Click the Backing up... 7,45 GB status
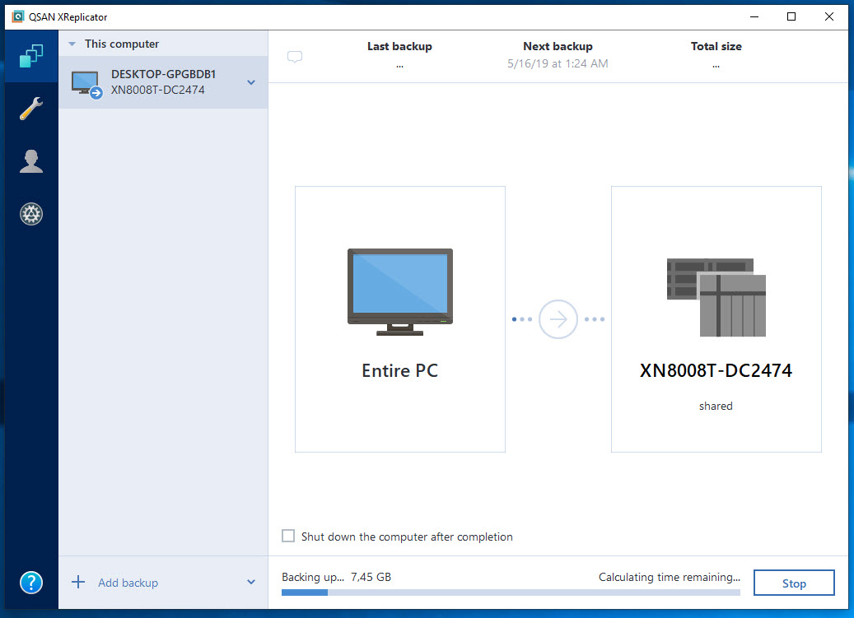The height and width of the screenshot is (618, 854). (336, 577)
